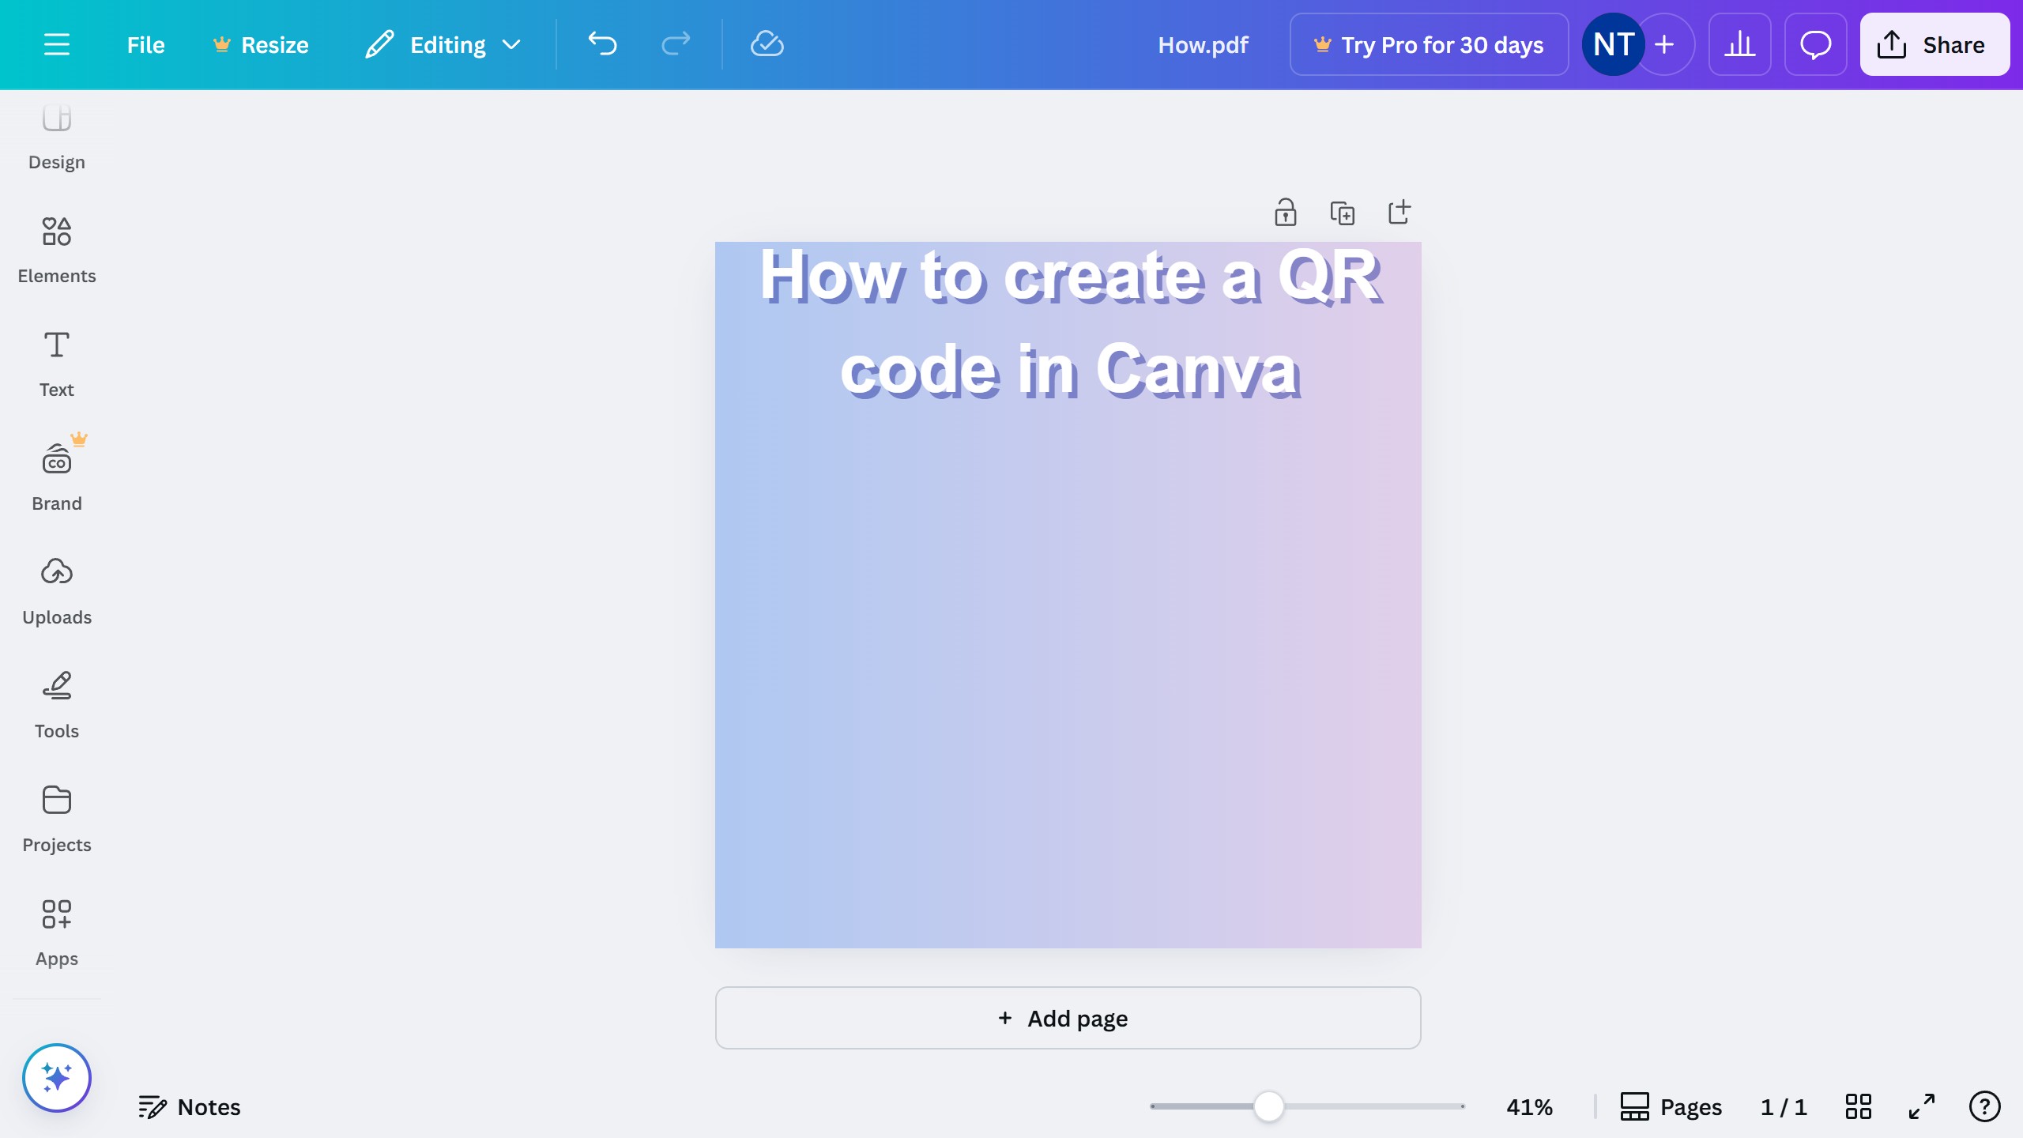The height and width of the screenshot is (1138, 2023).
Task: Expand the main hamburger menu
Action: tap(57, 44)
